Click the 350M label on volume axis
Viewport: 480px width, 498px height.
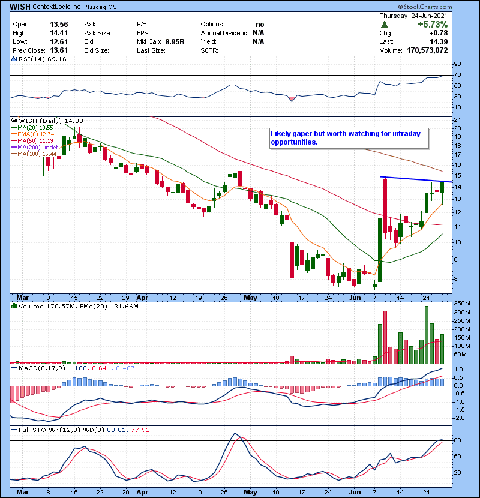click(462, 304)
